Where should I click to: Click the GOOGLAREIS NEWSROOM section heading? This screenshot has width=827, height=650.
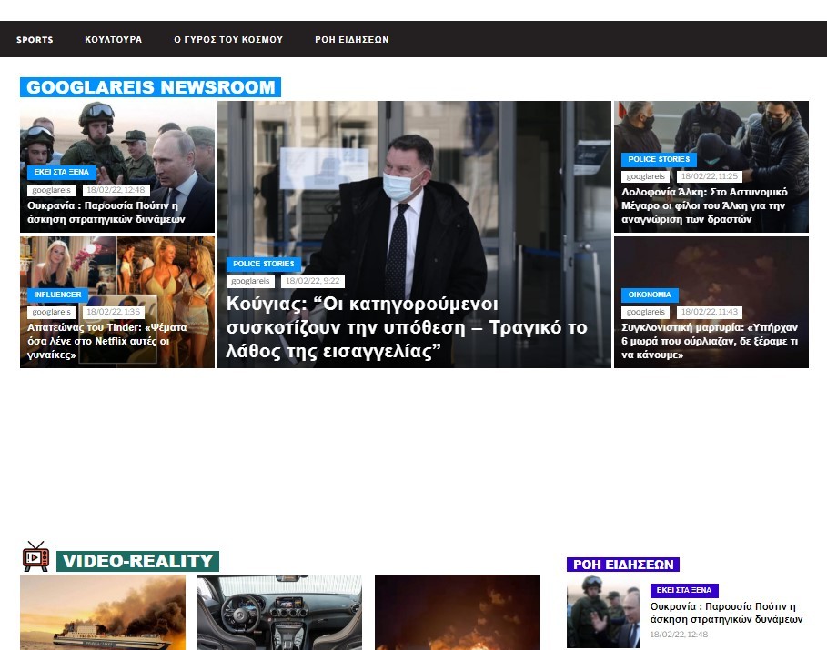tap(150, 87)
